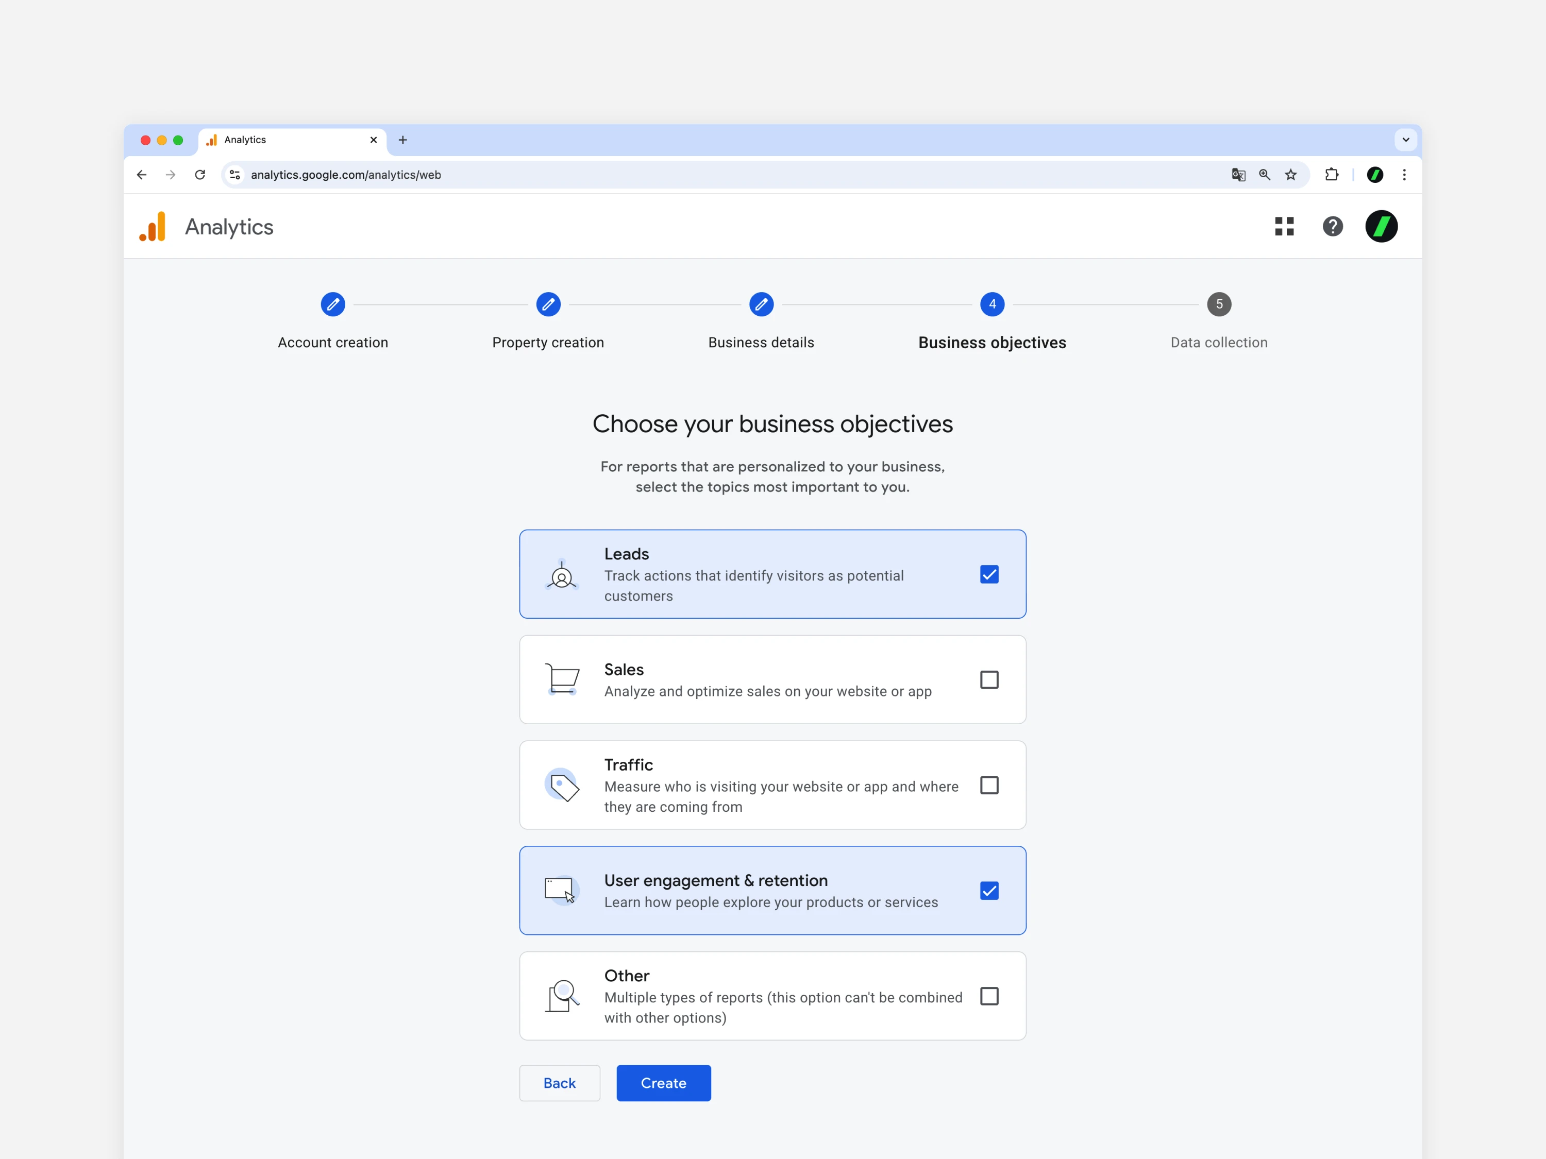Expand the tab search dropdown arrow
The width and height of the screenshot is (1546, 1159).
pos(1405,140)
